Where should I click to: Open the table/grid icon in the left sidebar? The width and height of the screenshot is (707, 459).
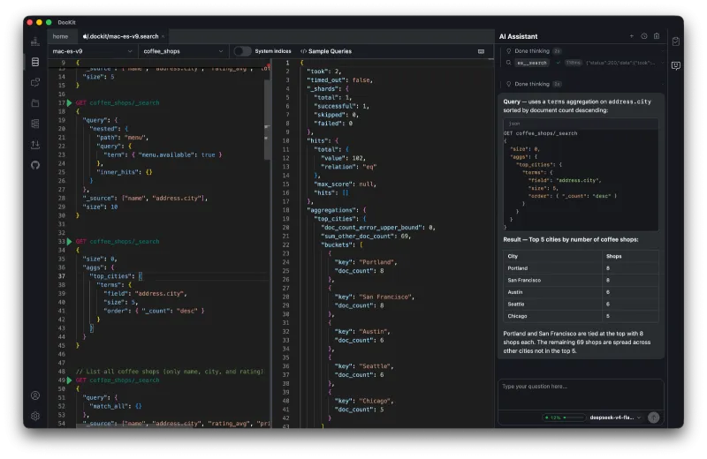point(35,124)
